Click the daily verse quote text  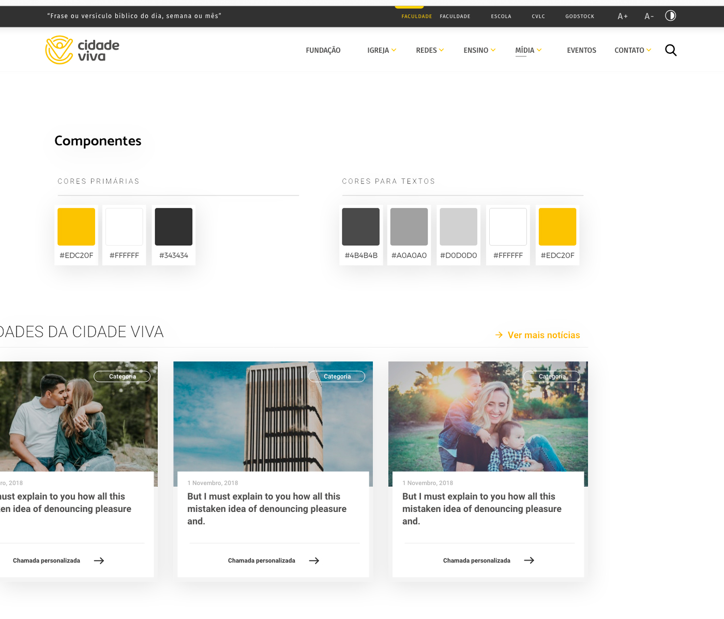(134, 16)
